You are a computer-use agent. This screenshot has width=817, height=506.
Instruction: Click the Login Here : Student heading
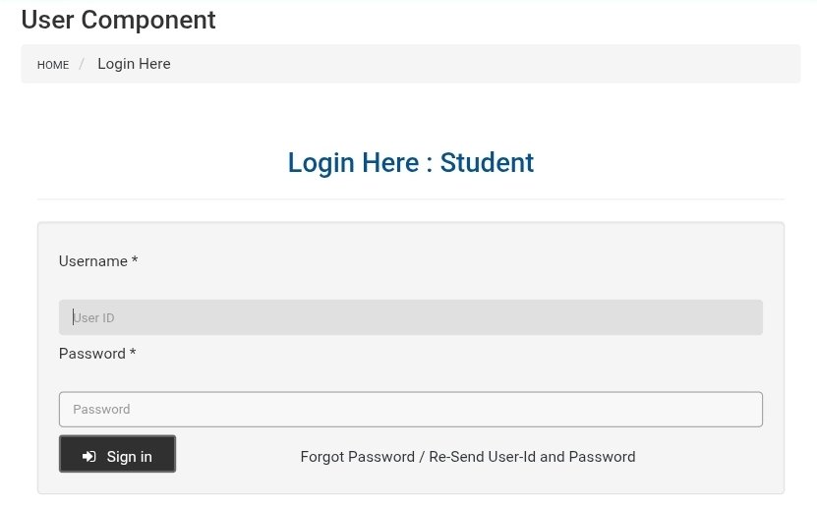click(x=410, y=162)
